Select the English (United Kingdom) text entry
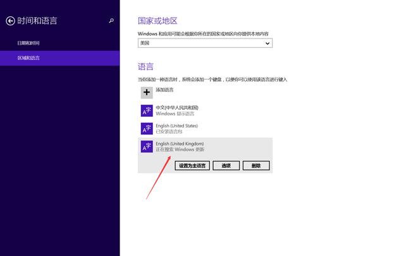 (x=180, y=144)
